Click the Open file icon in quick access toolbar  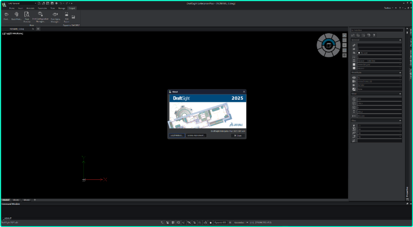click(x=44, y=3)
